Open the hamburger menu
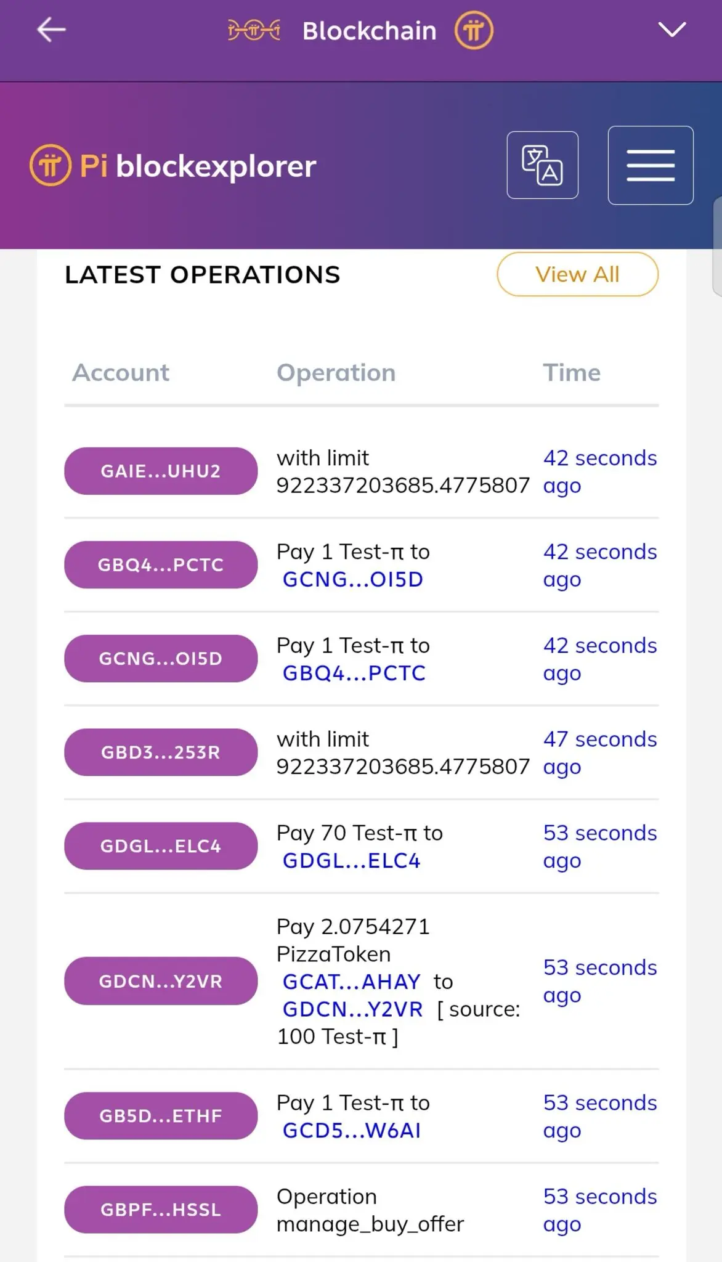The image size is (722, 1262). 651,165
